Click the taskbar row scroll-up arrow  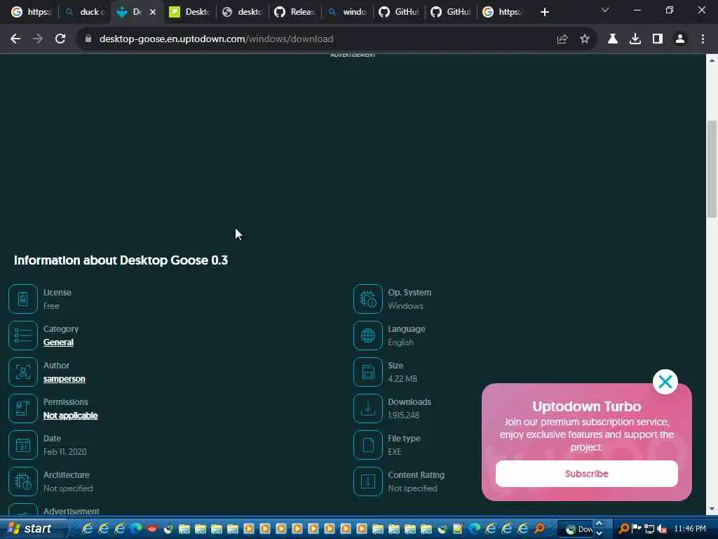click(599, 524)
